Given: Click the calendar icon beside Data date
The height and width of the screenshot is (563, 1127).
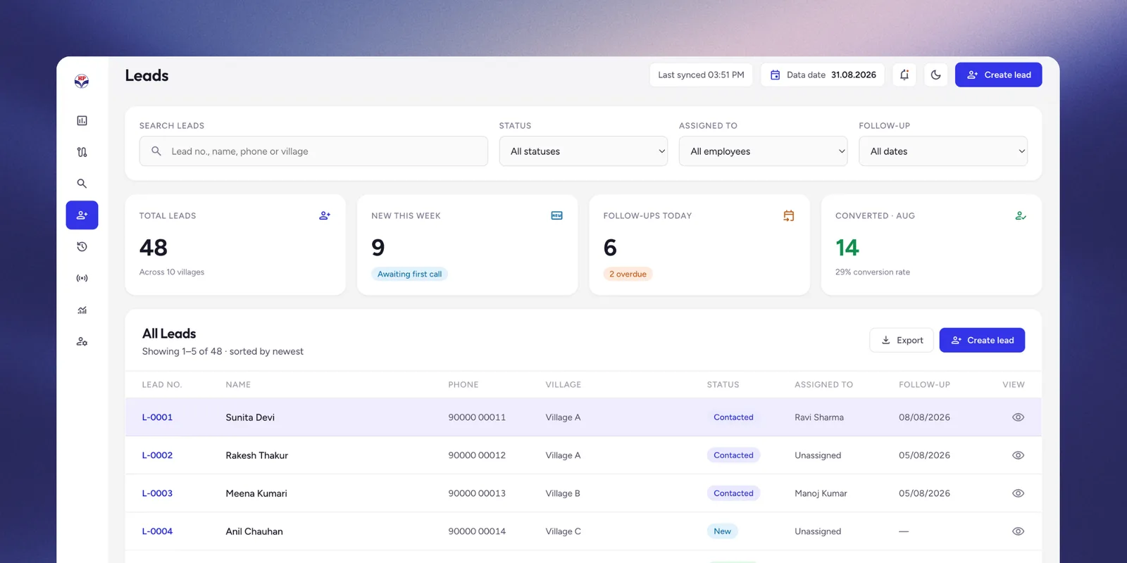Looking at the screenshot, I should pyautogui.click(x=775, y=75).
